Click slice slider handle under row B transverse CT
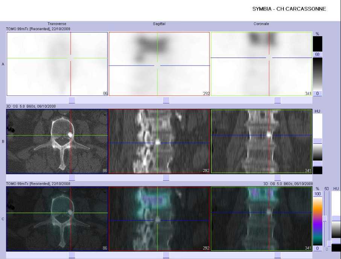341x259 pixels. pyautogui.click(x=72, y=177)
